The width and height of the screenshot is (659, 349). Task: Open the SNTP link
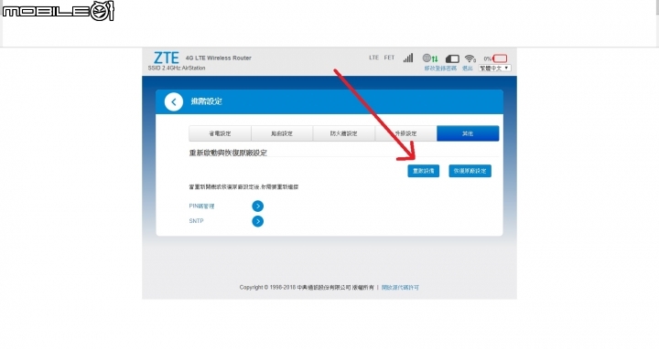[x=196, y=221]
